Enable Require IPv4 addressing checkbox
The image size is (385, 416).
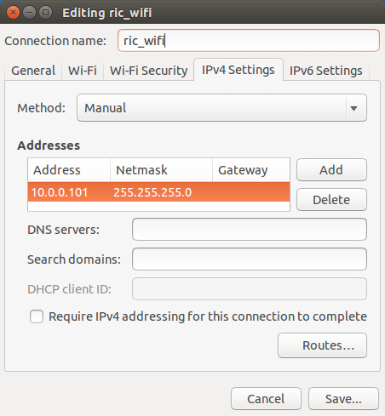click(x=37, y=316)
